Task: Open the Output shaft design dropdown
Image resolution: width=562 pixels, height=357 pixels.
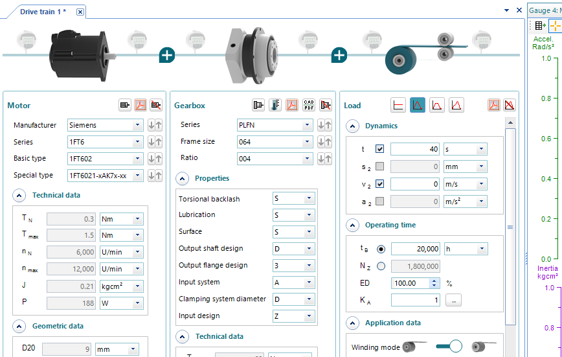Action: click(294, 249)
